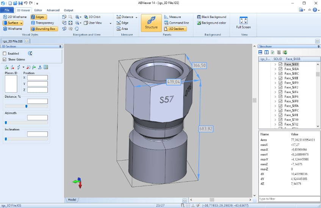Click the Position X input field
This screenshot has width=321, height=208.
[38, 78]
